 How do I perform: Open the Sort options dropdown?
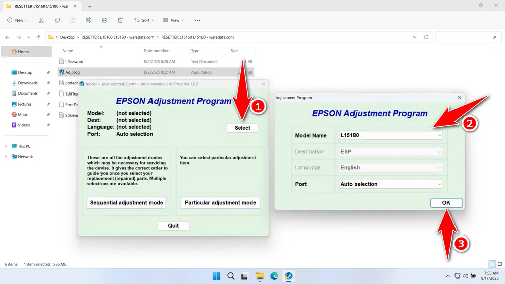(144, 20)
